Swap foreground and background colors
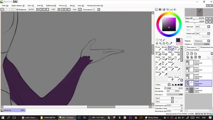Viewport: 213px width, 120px height. (x=182, y=39)
